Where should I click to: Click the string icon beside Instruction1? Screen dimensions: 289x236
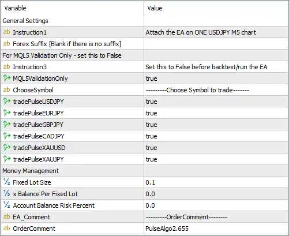6,32
